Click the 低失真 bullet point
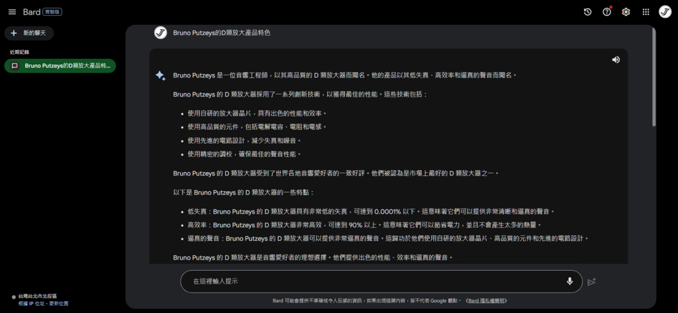This screenshot has width=678, height=313. tap(371, 211)
